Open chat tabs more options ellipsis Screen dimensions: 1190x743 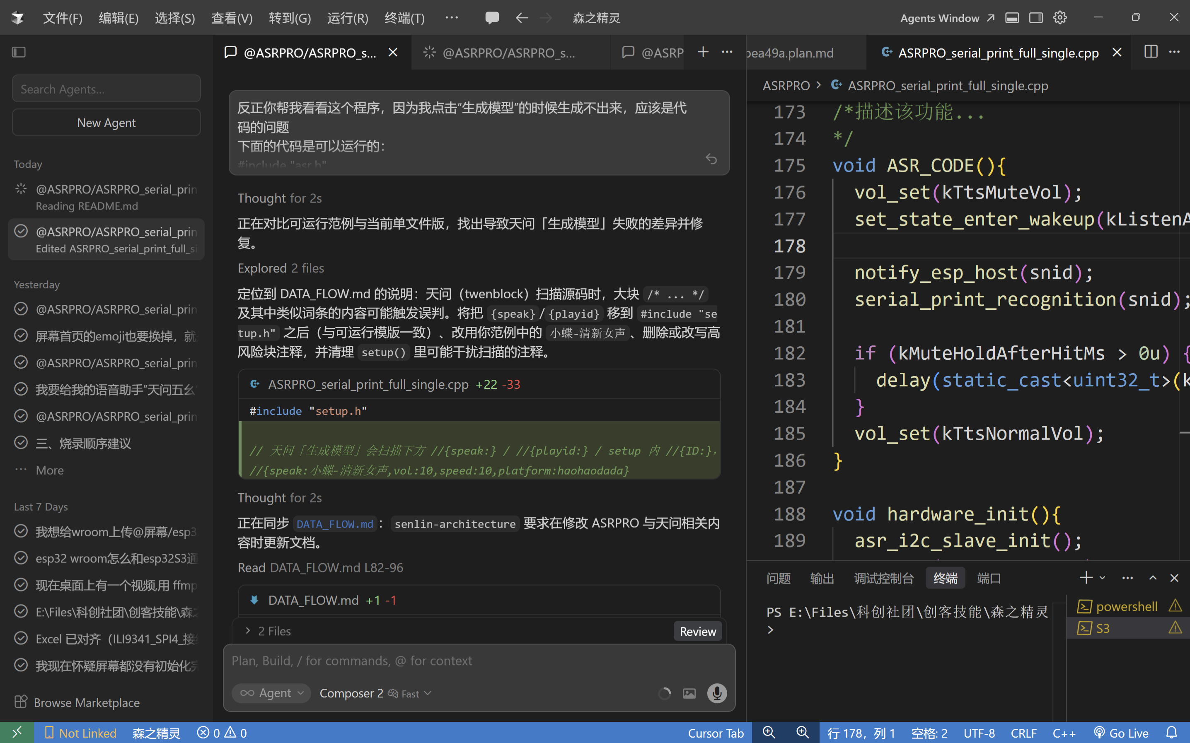(x=727, y=52)
